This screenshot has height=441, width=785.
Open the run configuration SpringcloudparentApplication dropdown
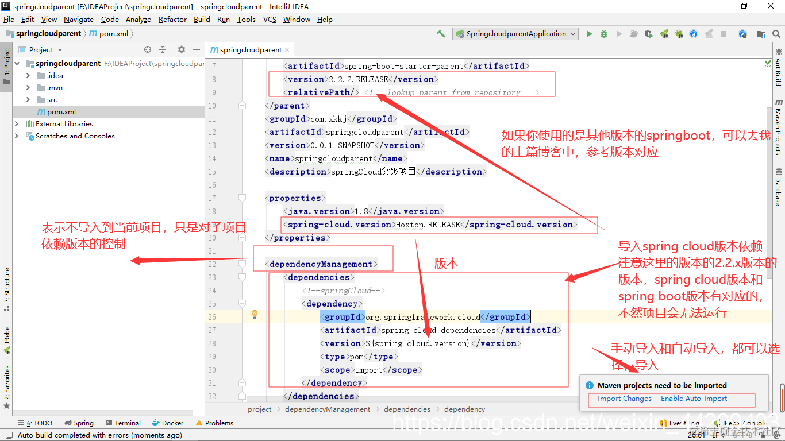[515, 34]
